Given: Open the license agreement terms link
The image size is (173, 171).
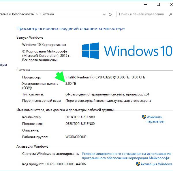Looking at the screenshot, I should point(127,156).
